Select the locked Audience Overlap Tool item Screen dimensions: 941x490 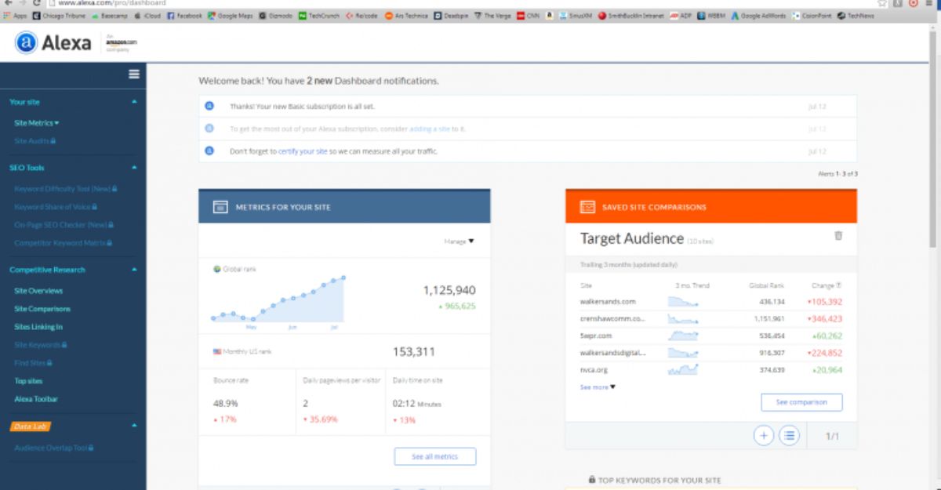[x=54, y=448]
